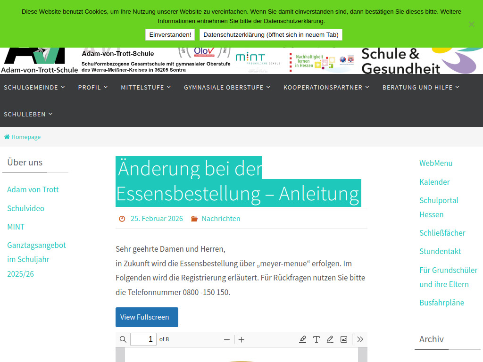Viewport: 483px width, 362px height.
Task: Zoom in on the PDF document
Action: click(241, 339)
